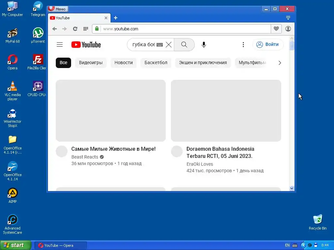Open the Speed Dial grid

[x=86, y=29]
